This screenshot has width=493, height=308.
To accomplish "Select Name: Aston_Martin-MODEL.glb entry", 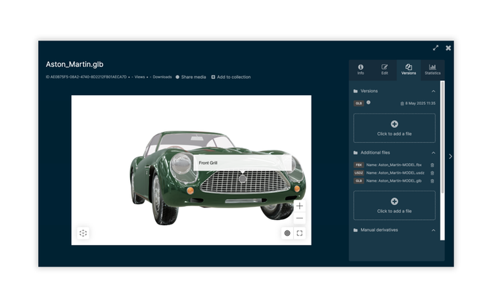I will point(394,181).
